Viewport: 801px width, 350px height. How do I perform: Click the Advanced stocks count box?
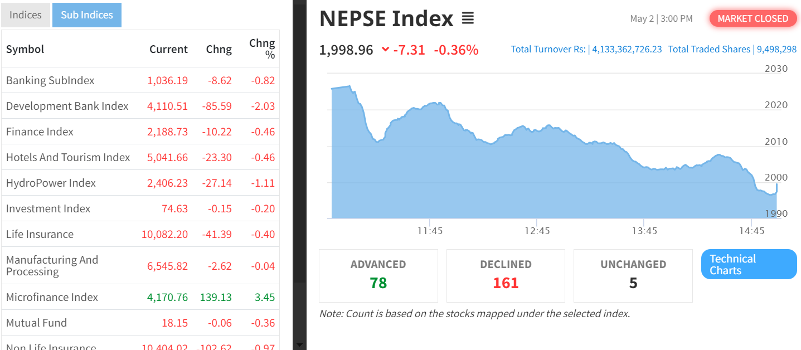tap(378, 275)
